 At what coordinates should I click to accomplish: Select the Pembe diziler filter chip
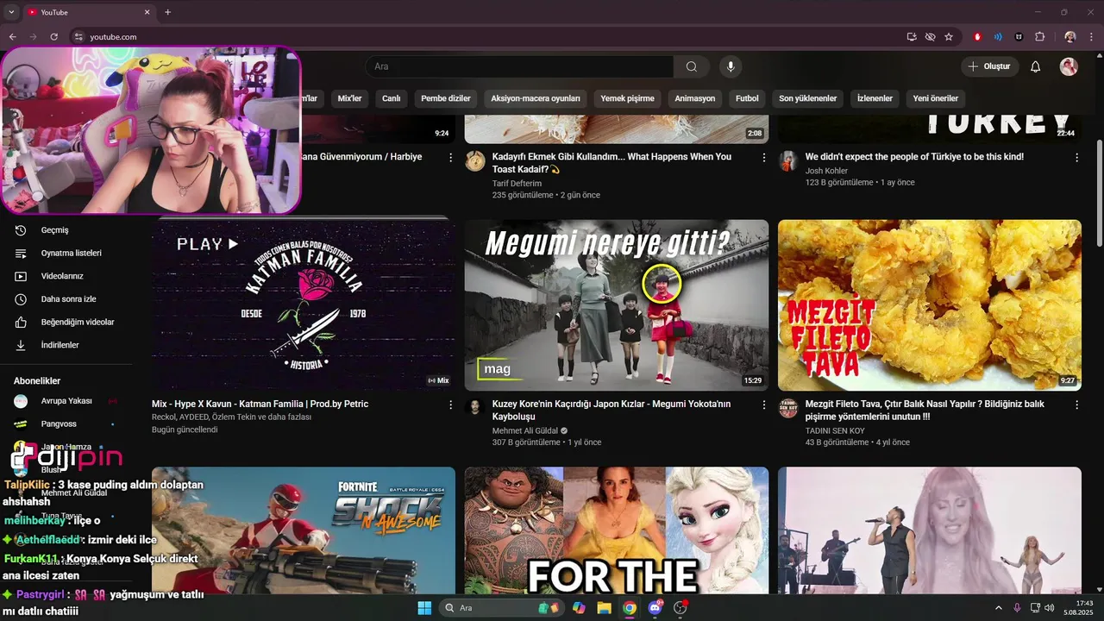tap(446, 98)
